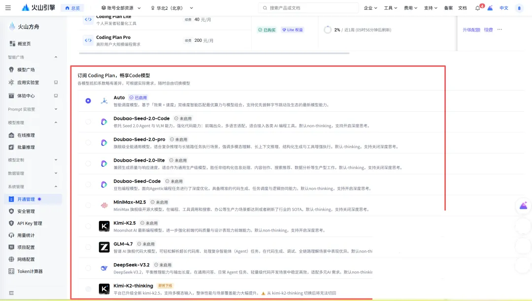Select Doubao-Seed-Code radio button
Image resolution: width=532 pixels, height=301 pixels.
(88, 184)
